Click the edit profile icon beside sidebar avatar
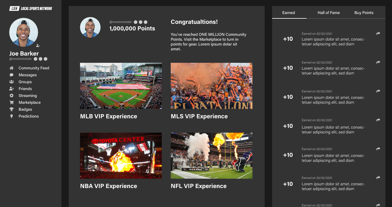 pyautogui.click(x=38, y=45)
